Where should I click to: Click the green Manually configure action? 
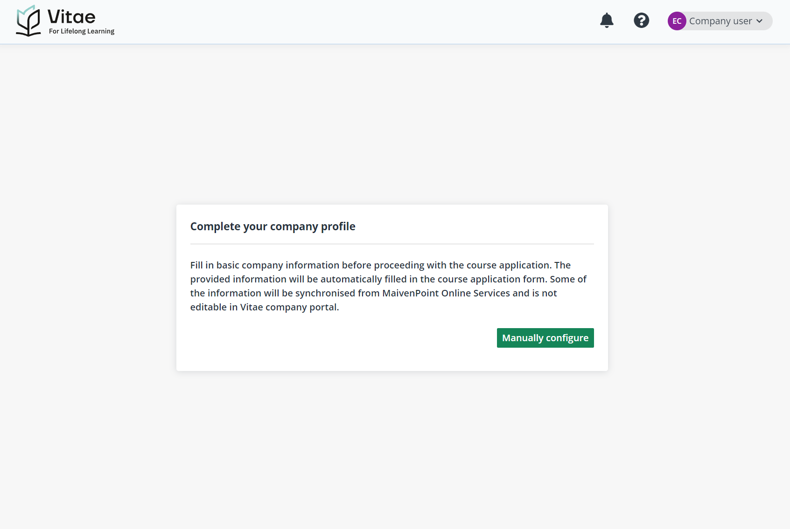[x=545, y=337]
